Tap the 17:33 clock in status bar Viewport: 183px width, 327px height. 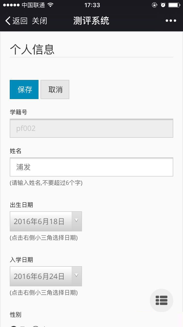[92, 5]
